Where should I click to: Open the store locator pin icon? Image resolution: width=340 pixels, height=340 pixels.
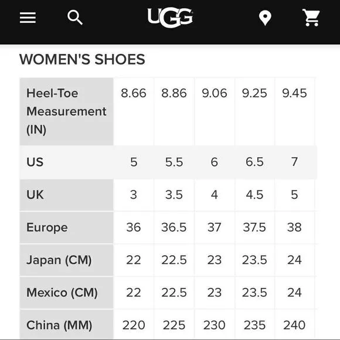click(x=265, y=18)
